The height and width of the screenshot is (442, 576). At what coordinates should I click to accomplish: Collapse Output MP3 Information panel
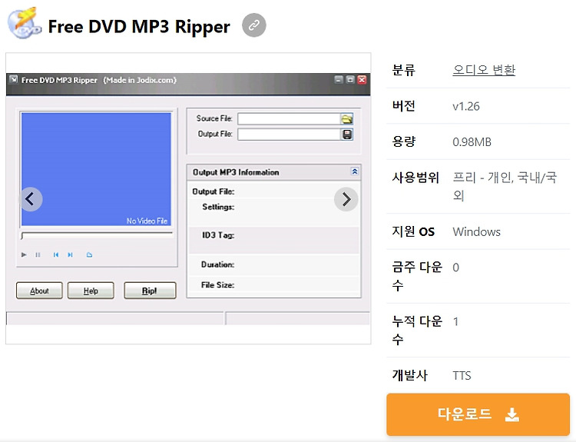(x=355, y=171)
